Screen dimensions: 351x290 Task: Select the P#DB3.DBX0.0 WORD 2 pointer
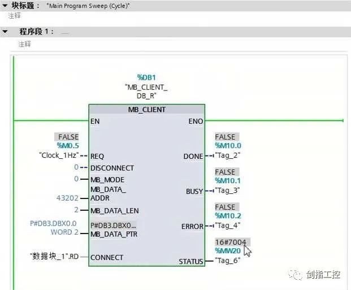[54, 227]
